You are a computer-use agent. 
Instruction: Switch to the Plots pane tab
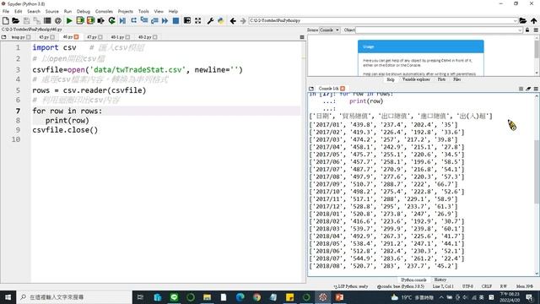tap(441, 79)
